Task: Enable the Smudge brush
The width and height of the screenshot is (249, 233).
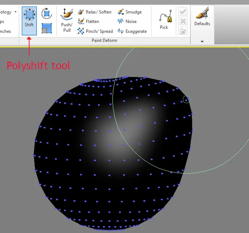Action: point(130,12)
